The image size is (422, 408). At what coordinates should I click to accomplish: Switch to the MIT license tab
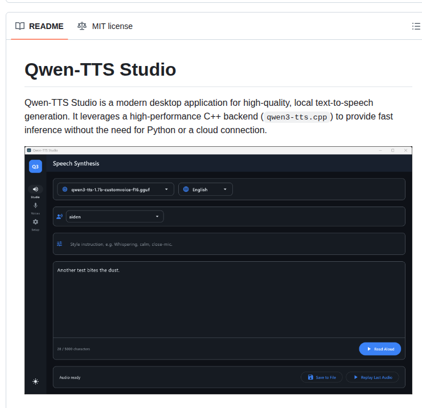point(105,26)
